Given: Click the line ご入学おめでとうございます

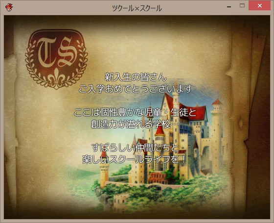Looking at the screenshot, I should (x=136, y=89).
